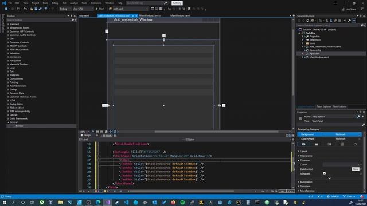Click in the Search Toolbox field

(38, 20)
